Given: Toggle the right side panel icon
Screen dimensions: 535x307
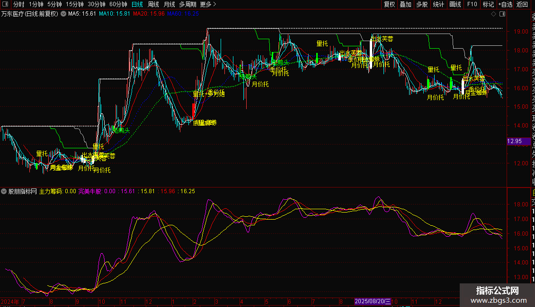Looking at the screenshot, I should [501, 14].
